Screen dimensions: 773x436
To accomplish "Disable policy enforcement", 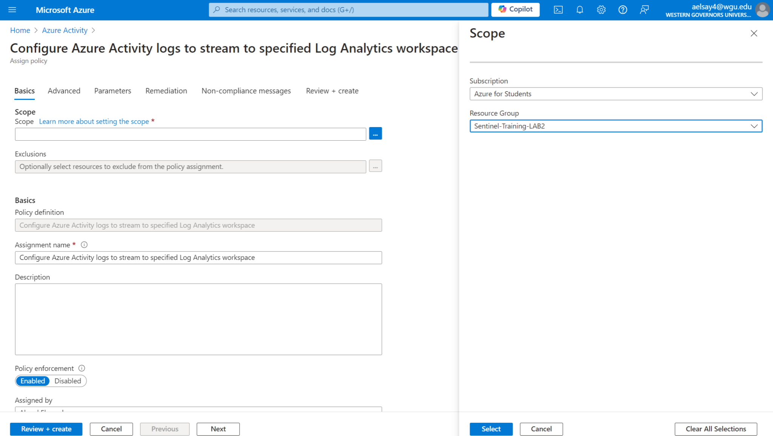I will [68, 381].
